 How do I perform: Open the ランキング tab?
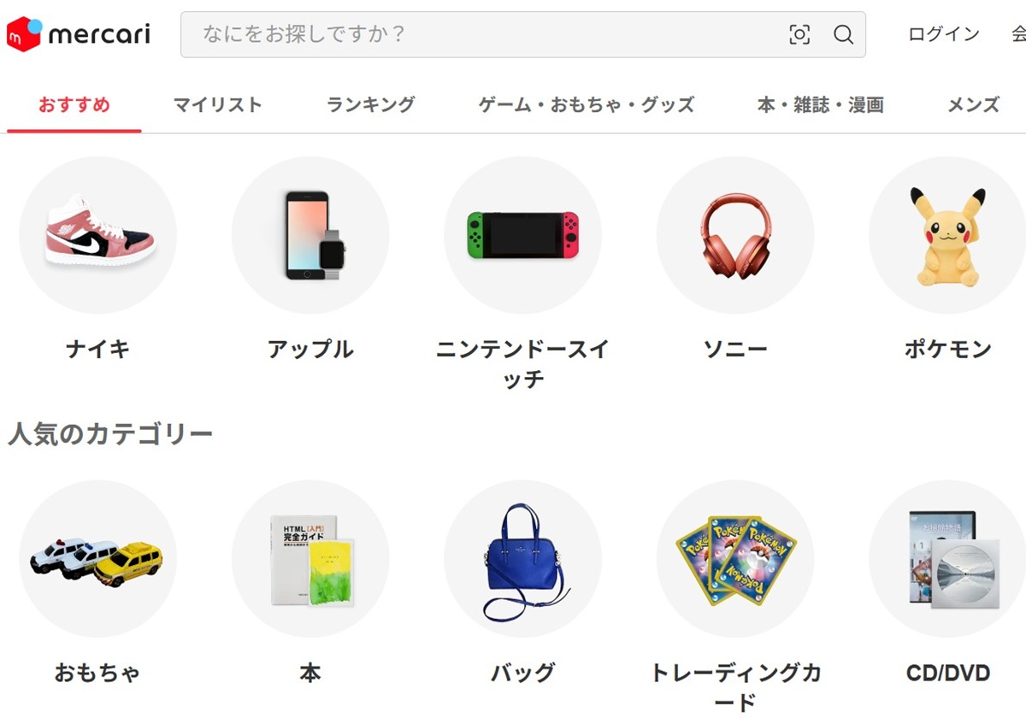point(371,105)
